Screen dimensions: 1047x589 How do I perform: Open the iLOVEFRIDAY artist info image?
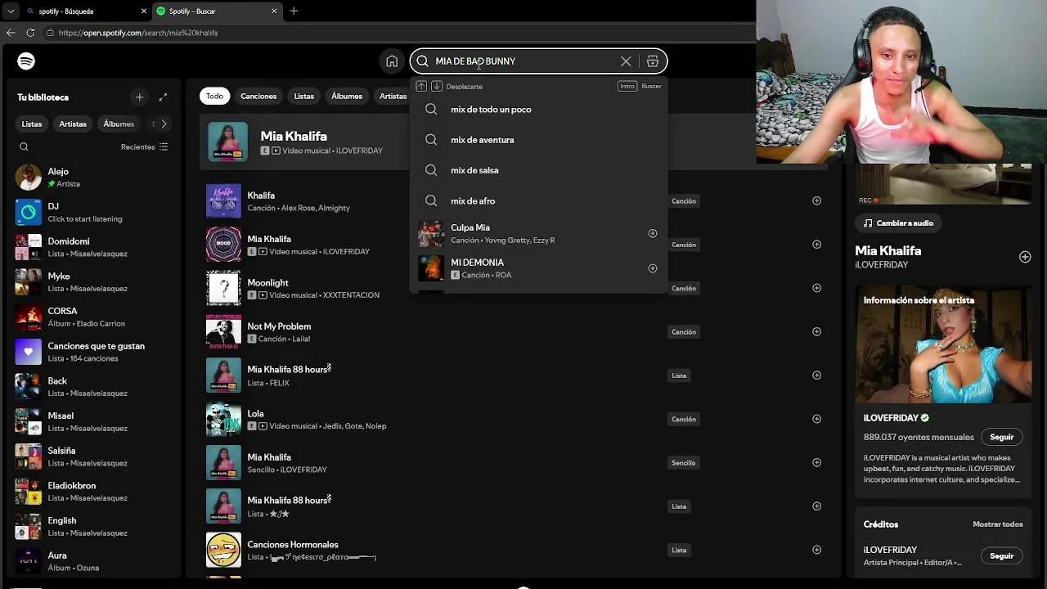click(943, 344)
